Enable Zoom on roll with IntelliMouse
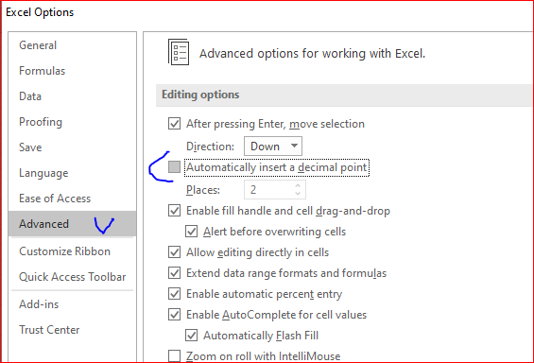 (174, 355)
